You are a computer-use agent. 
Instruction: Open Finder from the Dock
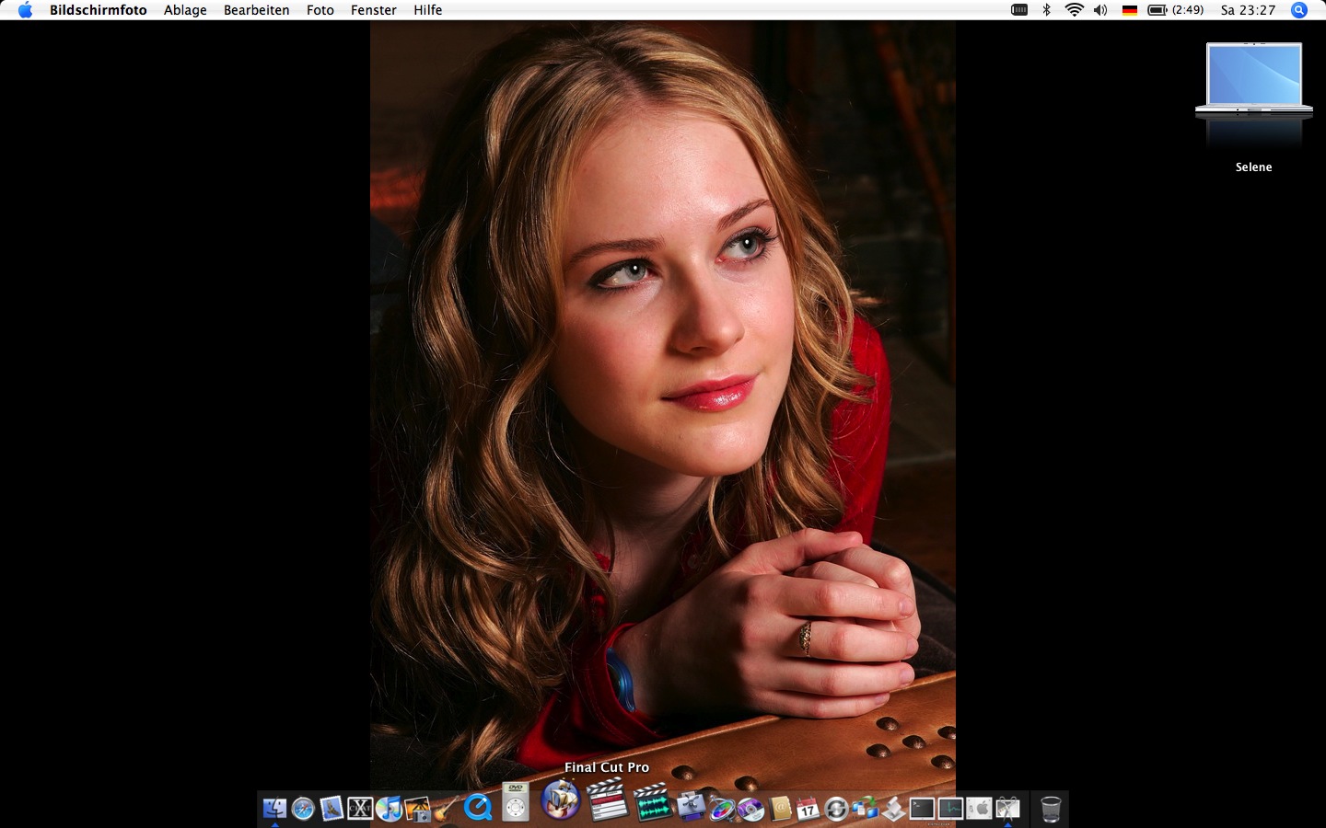274,809
